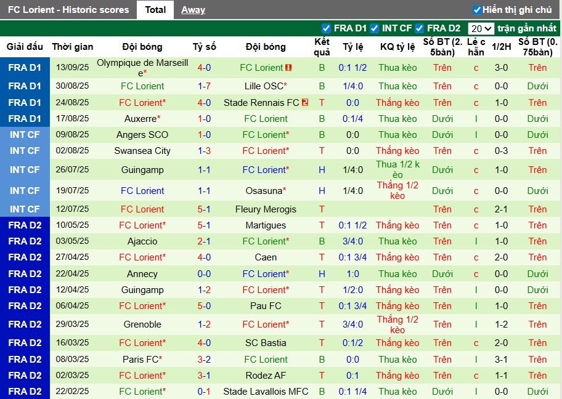Click the red card icon beside FC Lorient
This screenshot has height=399, width=562.
pyautogui.click(x=288, y=67)
